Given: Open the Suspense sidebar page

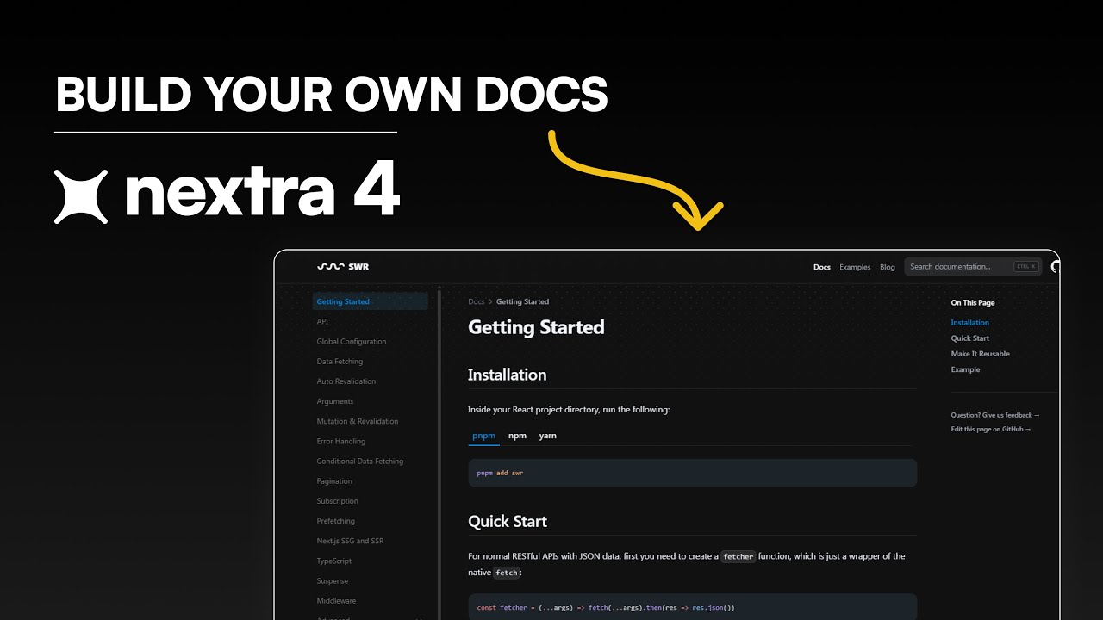Looking at the screenshot, I should pyautogui.click(x=333, y=581).
